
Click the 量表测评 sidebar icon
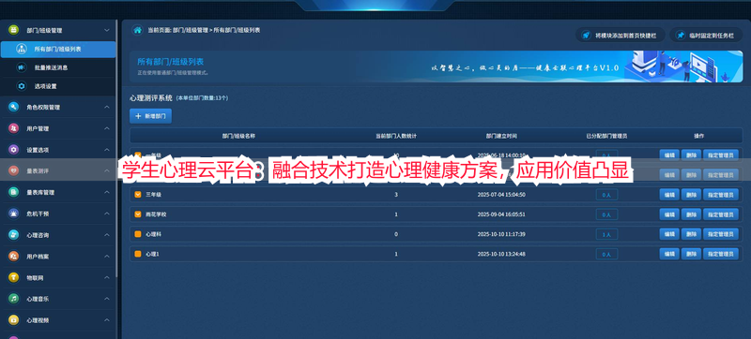(x=13, y=171)
